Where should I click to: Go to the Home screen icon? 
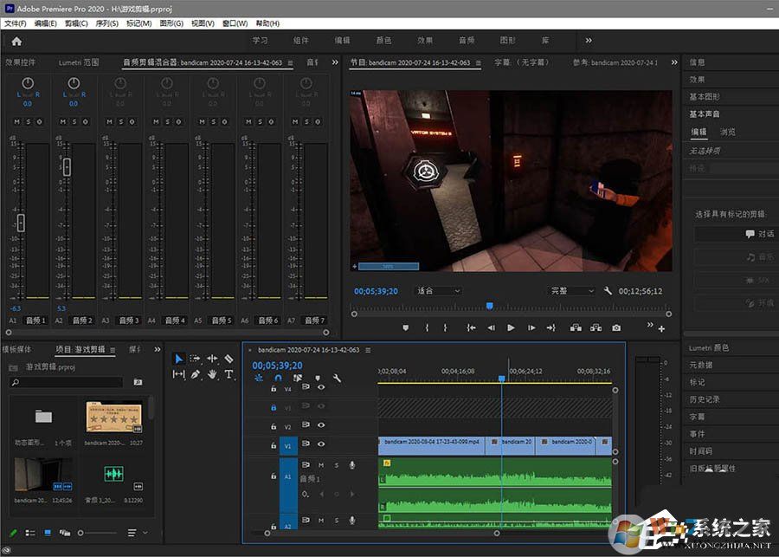[16, 41]
